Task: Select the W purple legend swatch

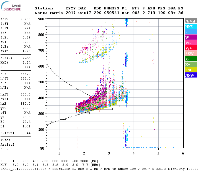Action: pos(191,37)
